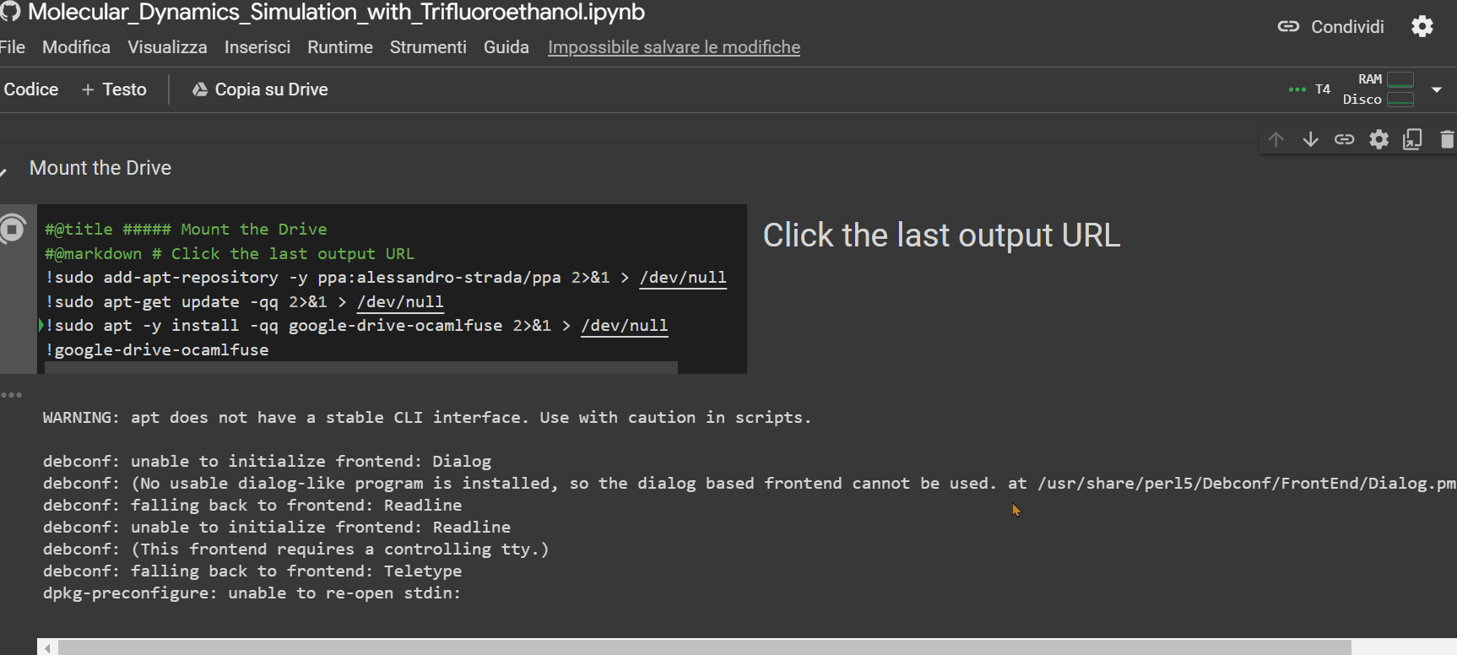The height and width of the screenshot is (655, 1457).
Task: Click the 'WARNING: apt does not have' output line
Action: coord(427,418)
